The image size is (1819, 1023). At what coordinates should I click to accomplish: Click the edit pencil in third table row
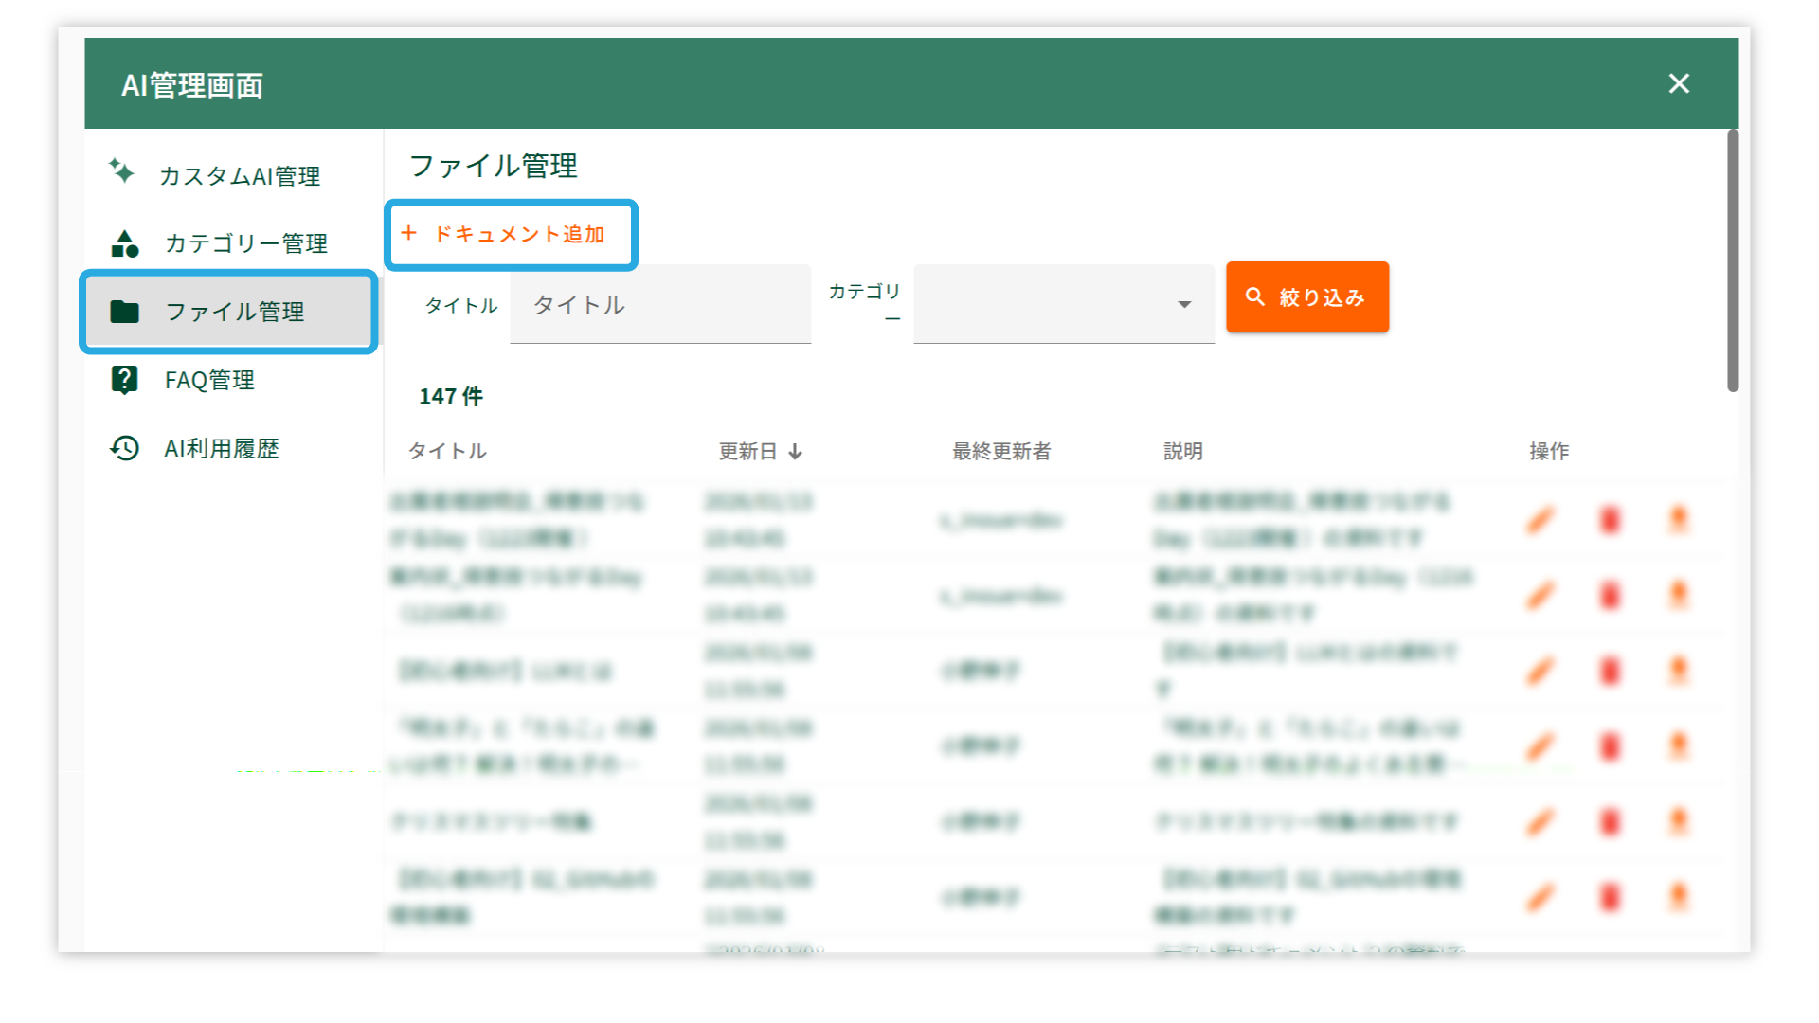pyautogui.click(x=1540, y=672)
